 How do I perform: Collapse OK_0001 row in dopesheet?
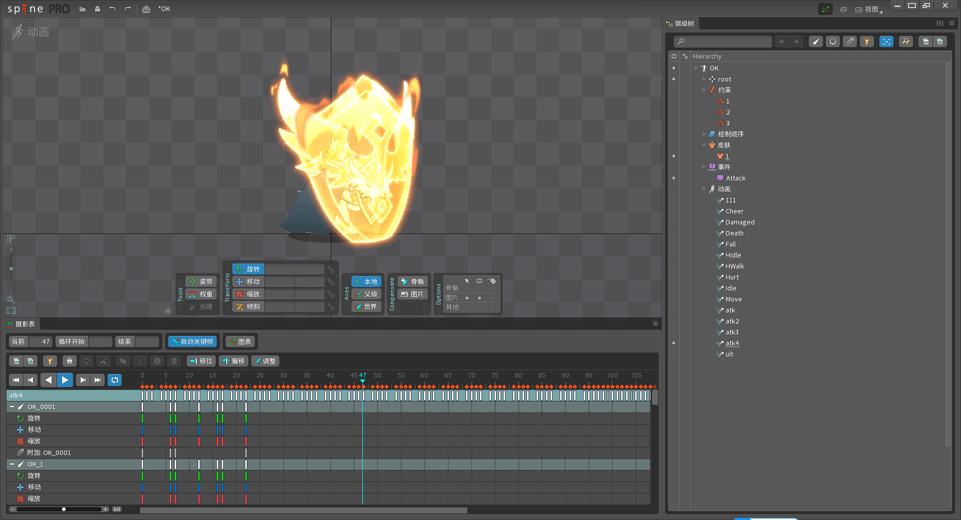(12, 406)
